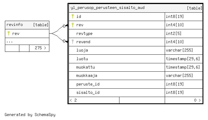Click the yellow key icon beside id

tap(73, 16)
